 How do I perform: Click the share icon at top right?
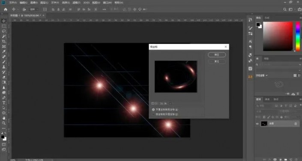tap(299, 9)
